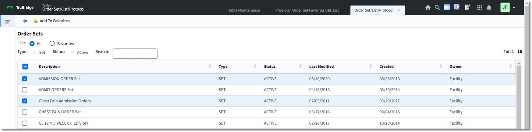Toggle the select-all header checkbox
This screenshot has width=532, height=132.
pos(25,67)
